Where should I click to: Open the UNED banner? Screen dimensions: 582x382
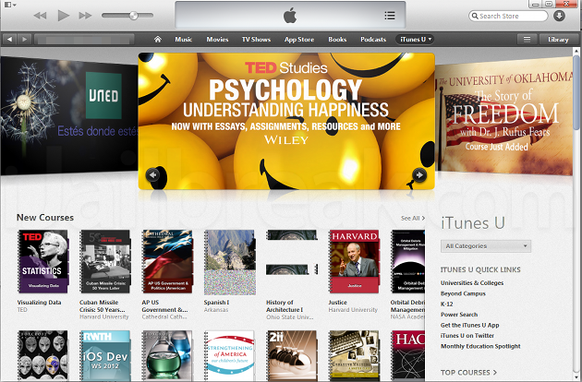tap(69, 115)
